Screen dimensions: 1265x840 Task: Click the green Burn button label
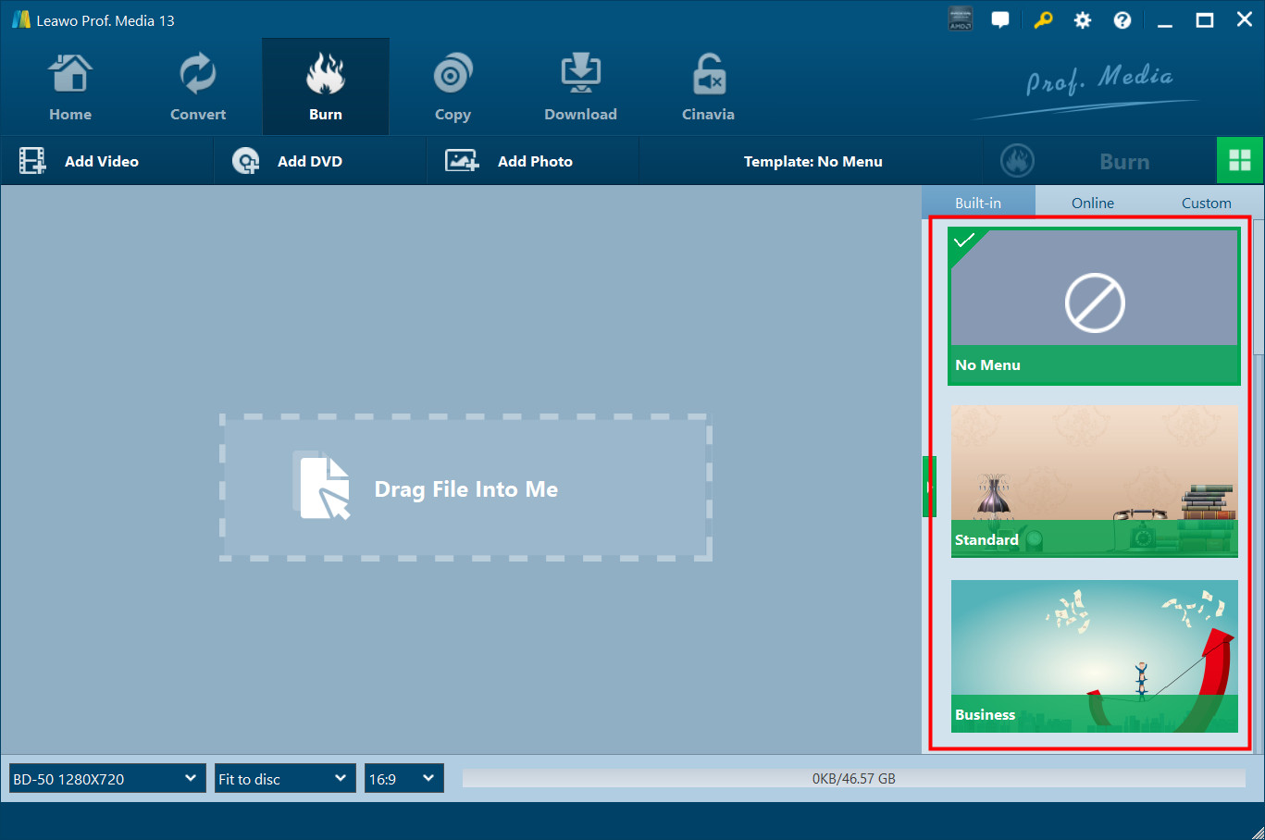[1124, 162]
